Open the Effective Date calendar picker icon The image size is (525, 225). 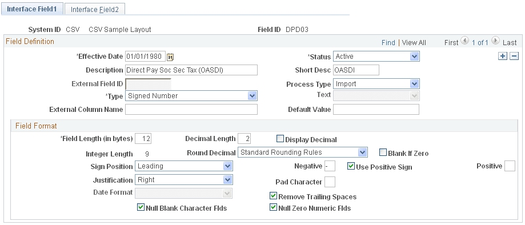(x=170, y=57)
